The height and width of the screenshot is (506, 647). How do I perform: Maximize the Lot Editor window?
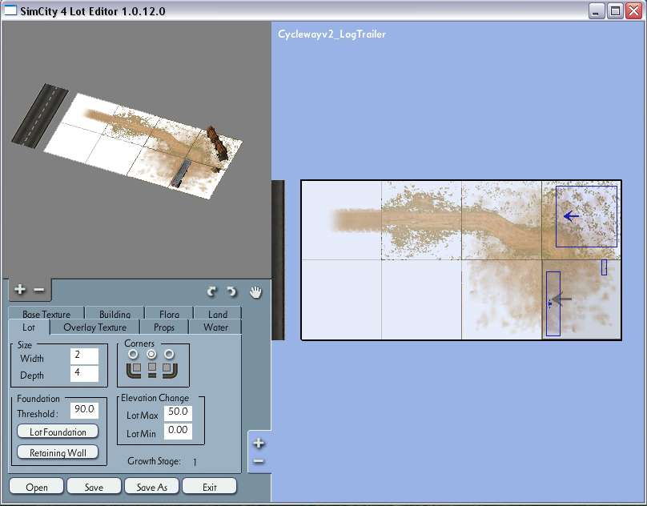[615, 10]
